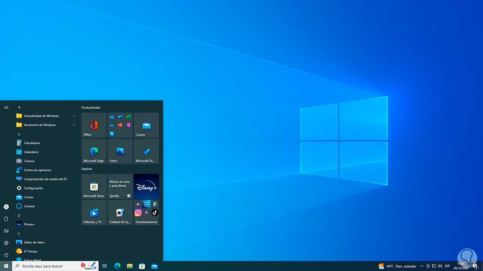Open the Disney+ tile

coord(146,186)
